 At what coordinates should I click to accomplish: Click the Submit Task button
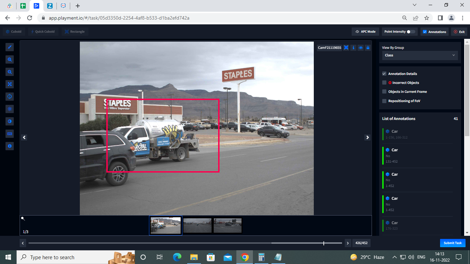(452, 243)
